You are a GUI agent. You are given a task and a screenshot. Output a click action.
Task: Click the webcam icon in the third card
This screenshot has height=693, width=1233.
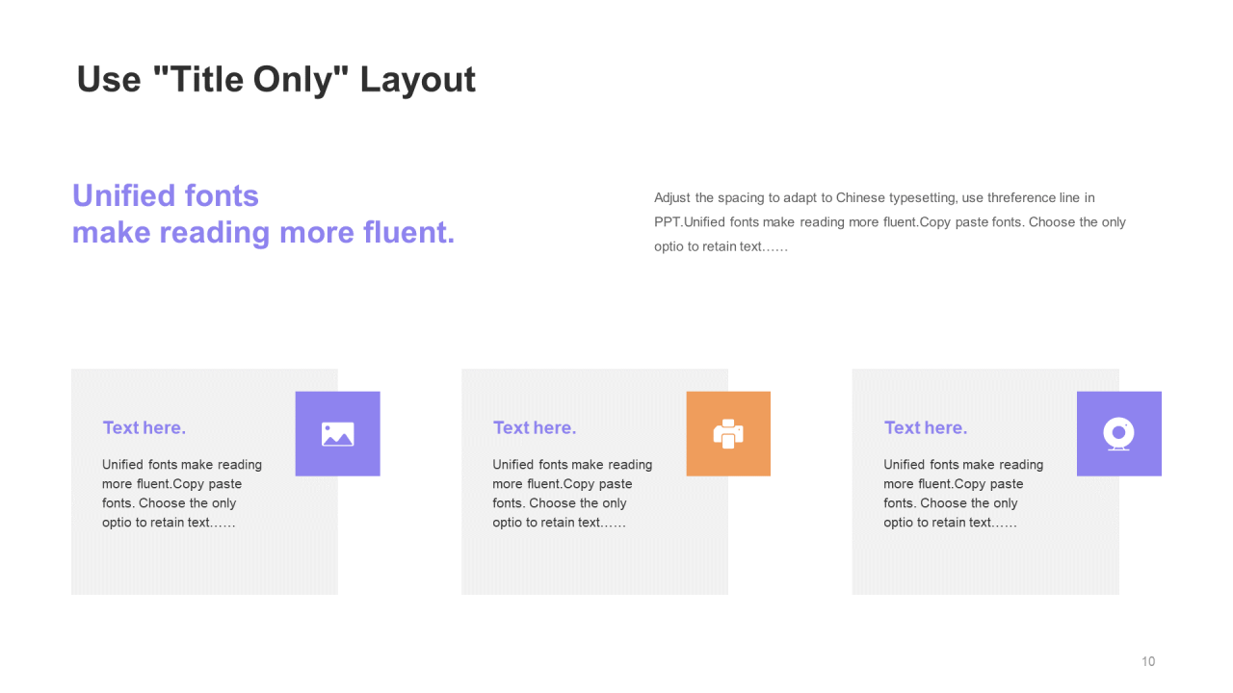click(x=1118, y=434)
